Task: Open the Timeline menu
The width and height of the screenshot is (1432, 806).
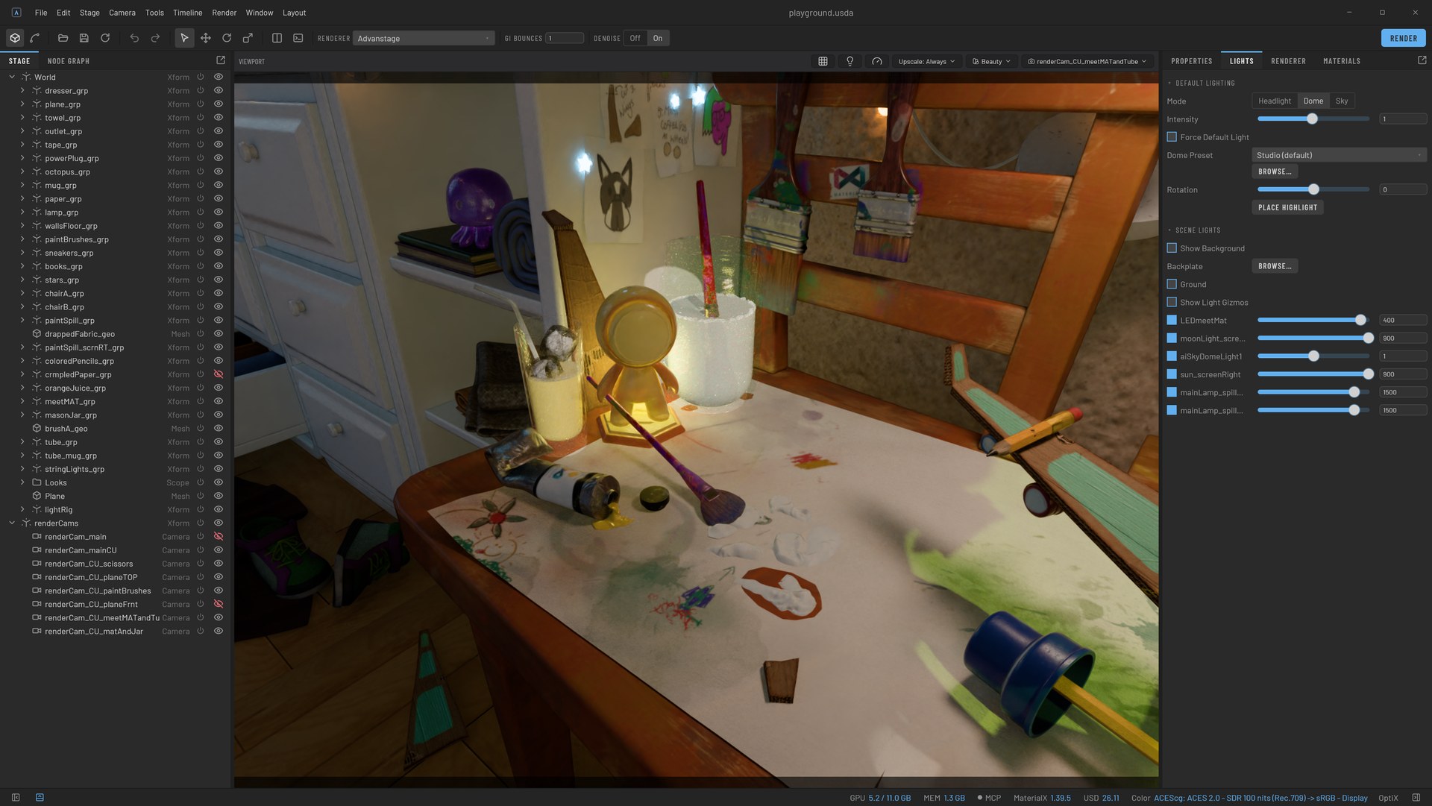Action: coord(187,13)
